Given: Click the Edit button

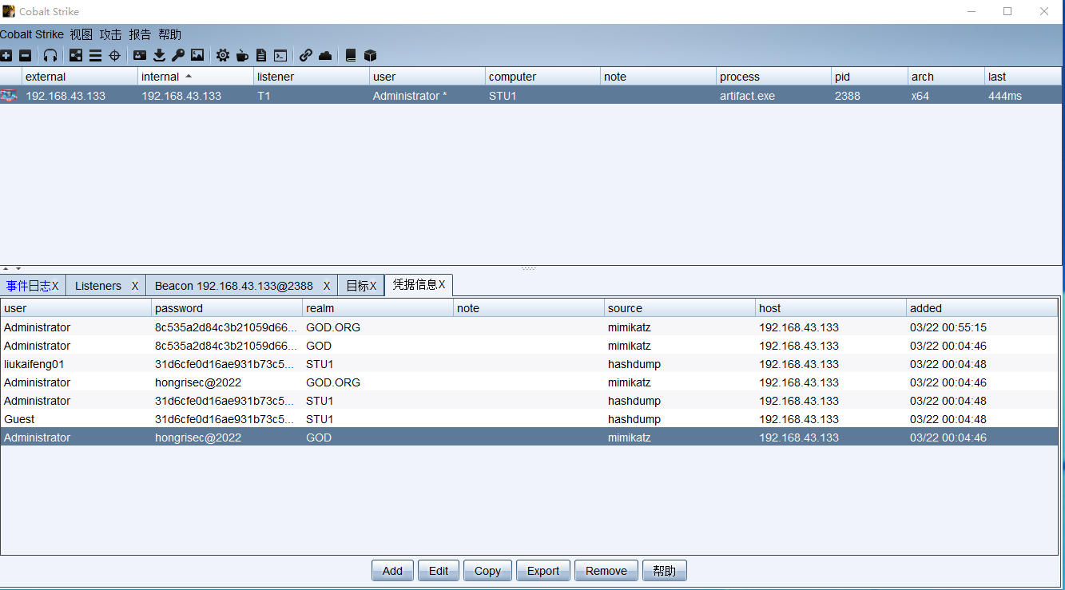Looking at the screenshot, I should [x=439, y=570].
